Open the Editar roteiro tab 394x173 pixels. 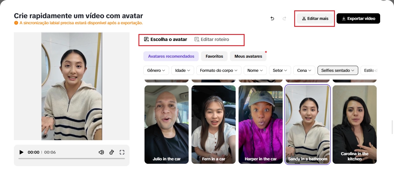(212, 39)
